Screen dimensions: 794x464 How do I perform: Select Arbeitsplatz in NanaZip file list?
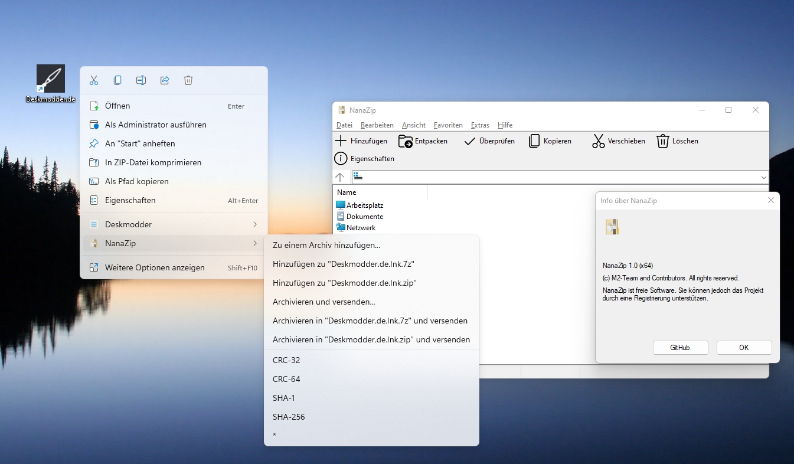point(360,205)
